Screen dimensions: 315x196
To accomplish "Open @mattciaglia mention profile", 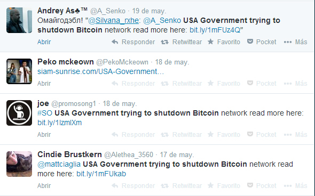I will [x=59, y=164].
